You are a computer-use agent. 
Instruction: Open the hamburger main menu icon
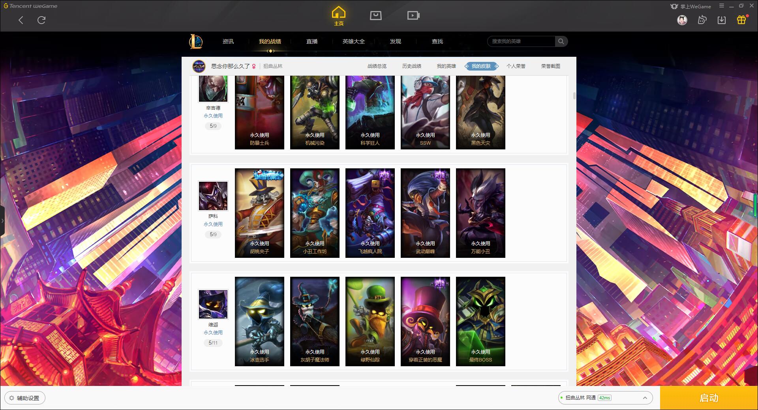tap(722, 6)
